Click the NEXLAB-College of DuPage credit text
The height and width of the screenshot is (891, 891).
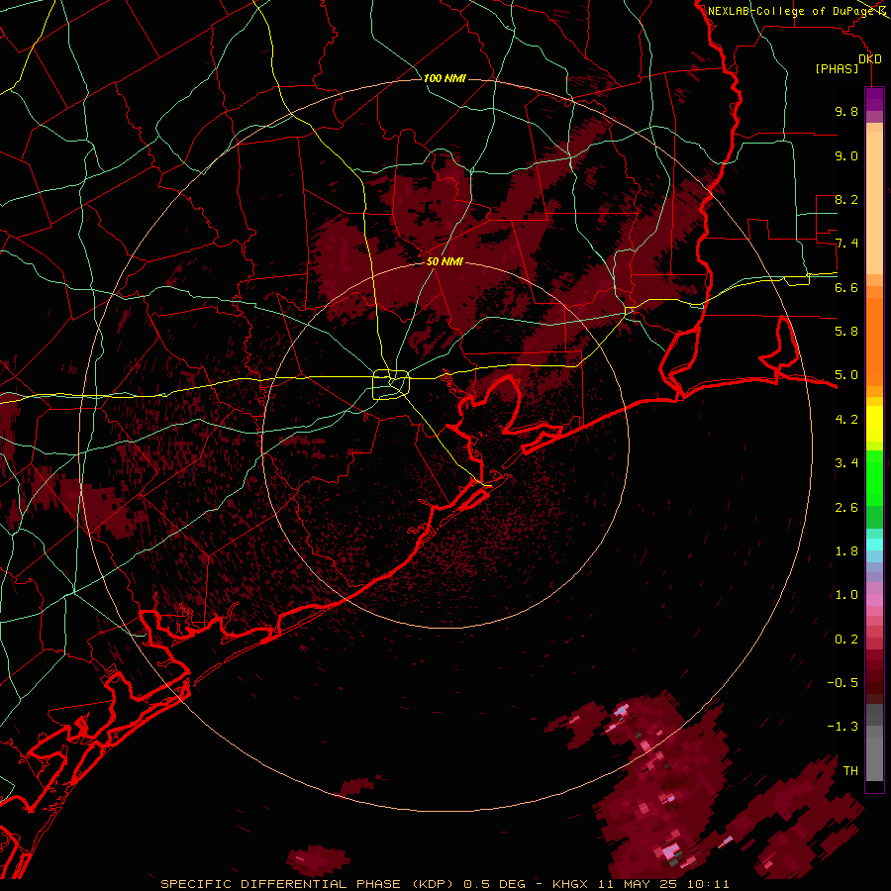pyautogui.click(x=792, y=11)
